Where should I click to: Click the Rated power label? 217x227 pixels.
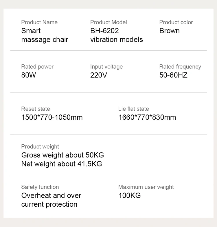coord(37,67)
